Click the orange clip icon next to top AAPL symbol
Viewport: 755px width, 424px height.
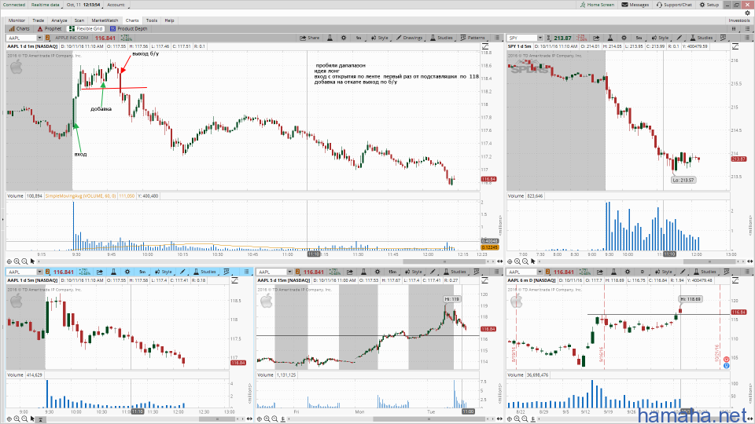point(48,38)
